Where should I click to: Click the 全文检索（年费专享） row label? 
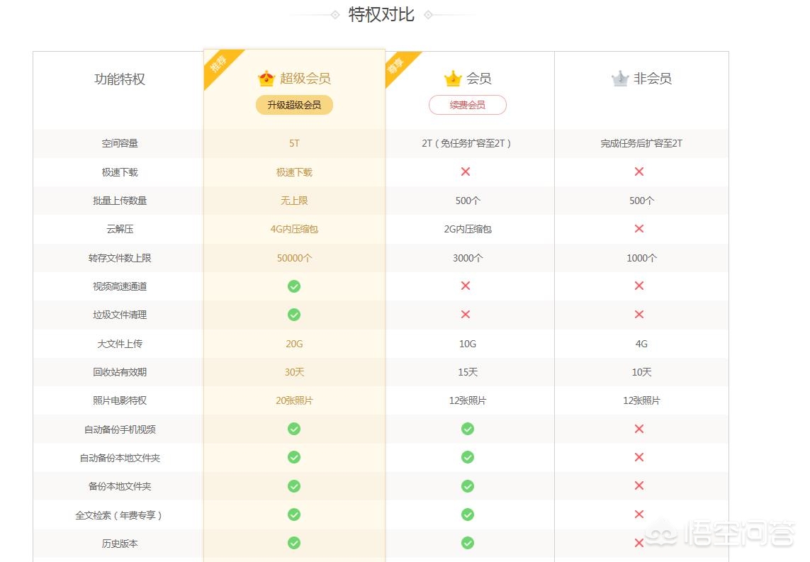point(119,515)
